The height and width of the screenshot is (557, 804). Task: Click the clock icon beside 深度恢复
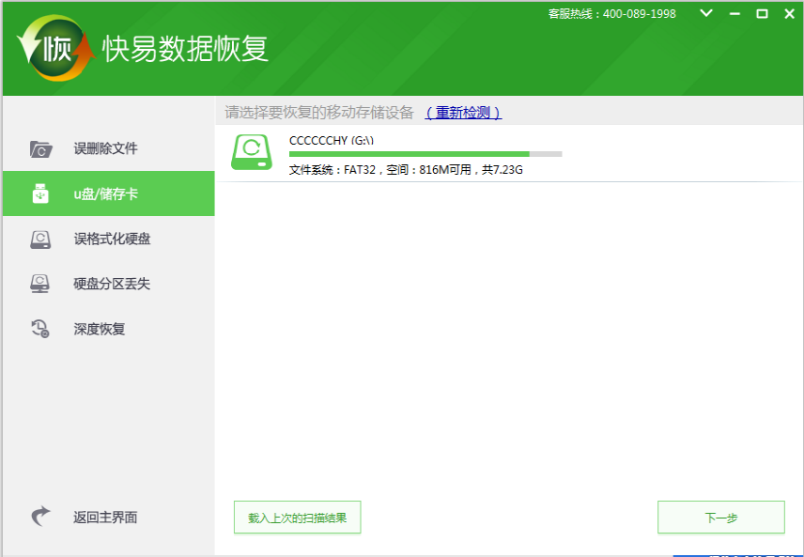coord(40,329)
